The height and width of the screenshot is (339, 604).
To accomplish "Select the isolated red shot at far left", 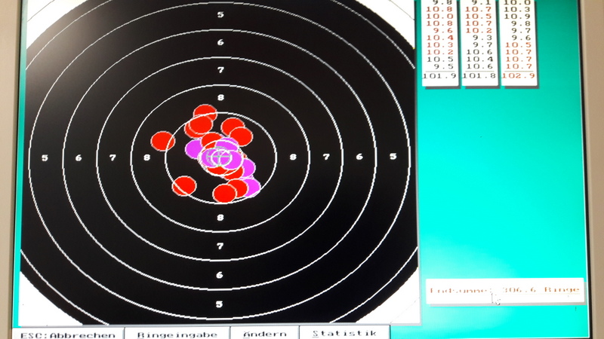I will tap(163, 141).
